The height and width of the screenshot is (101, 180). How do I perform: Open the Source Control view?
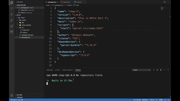click(12, 14)
